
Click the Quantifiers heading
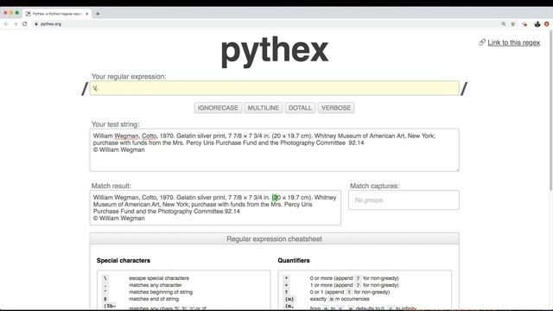coord(294,261)
